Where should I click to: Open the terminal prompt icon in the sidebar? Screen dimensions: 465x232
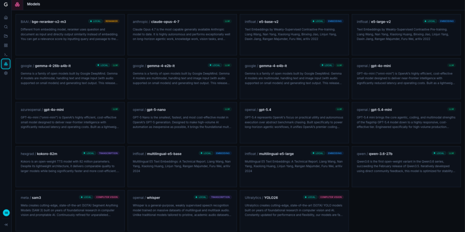[5, 54]
